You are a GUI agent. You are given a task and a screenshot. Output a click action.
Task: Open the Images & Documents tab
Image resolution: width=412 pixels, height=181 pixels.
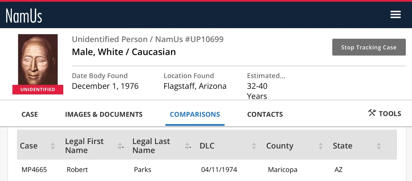click(x=104, y=114)
